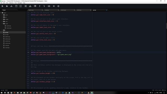Switch to the fourth editor tab
The image size is (167, 94).
click(83, 10)
